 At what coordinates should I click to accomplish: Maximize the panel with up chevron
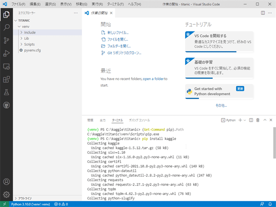pyautogui.click(x=265, y=120)
